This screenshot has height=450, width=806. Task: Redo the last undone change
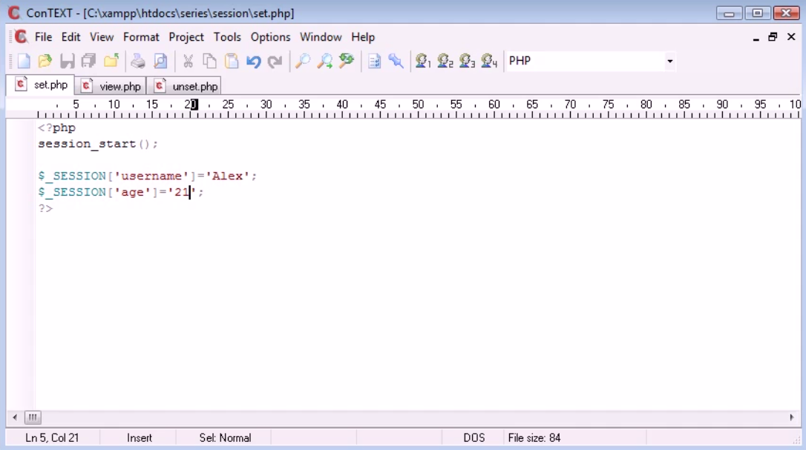[x=274, y=62]
